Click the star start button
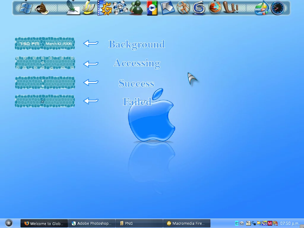 [x=9, y=223]
